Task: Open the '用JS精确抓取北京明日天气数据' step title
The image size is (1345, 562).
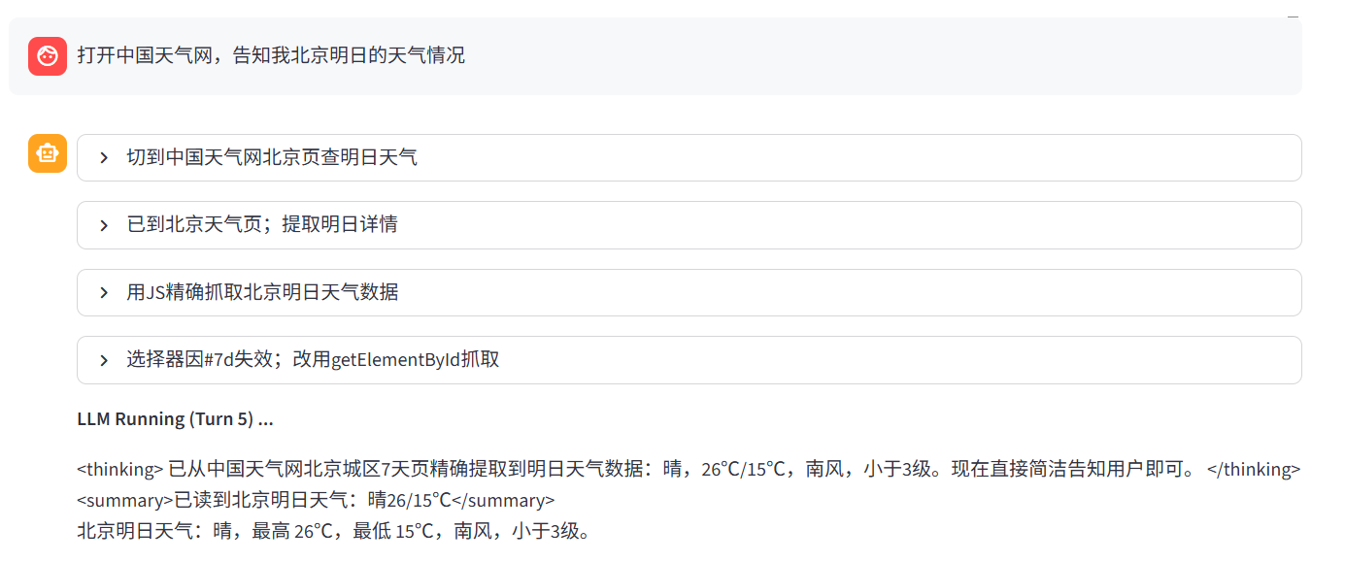Action: point(262,292)
